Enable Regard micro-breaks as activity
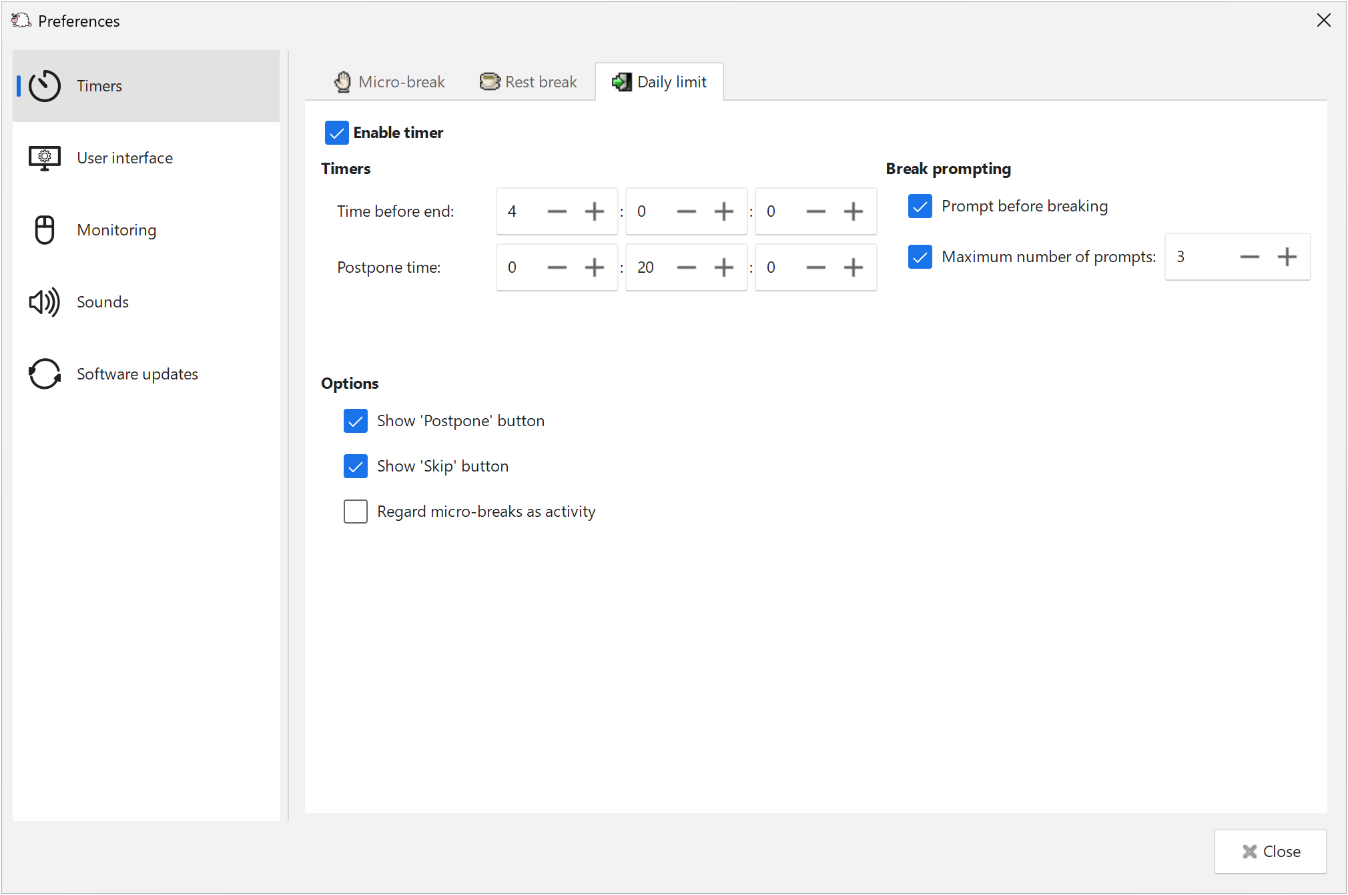The height and width of the screenshot is (895, 1348). pos(356,512)
